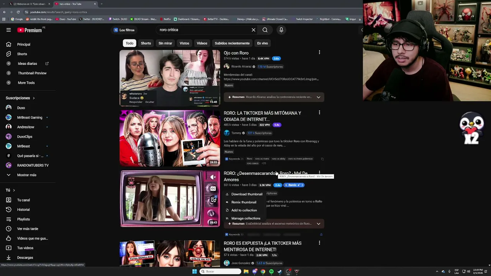The height and width of the screenshot is (276, 491).
Task: Filter results by En vivo
Action: (262, 43)
